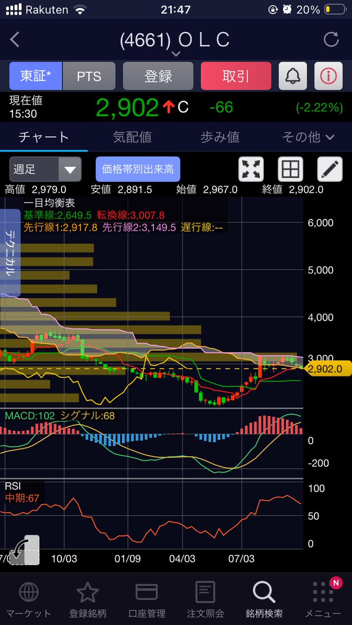Open the chart grid layout icon

tap(290, 169)
